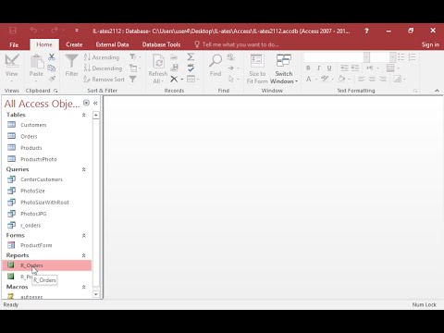
Task: Click the Totals sigma icon
Action: point(191,56)
